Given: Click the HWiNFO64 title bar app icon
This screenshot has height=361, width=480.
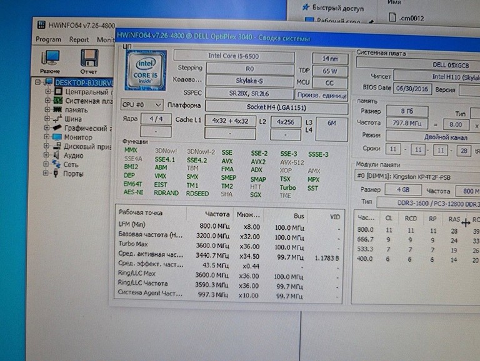Looking at the screenshot, I should coord(42,25).
